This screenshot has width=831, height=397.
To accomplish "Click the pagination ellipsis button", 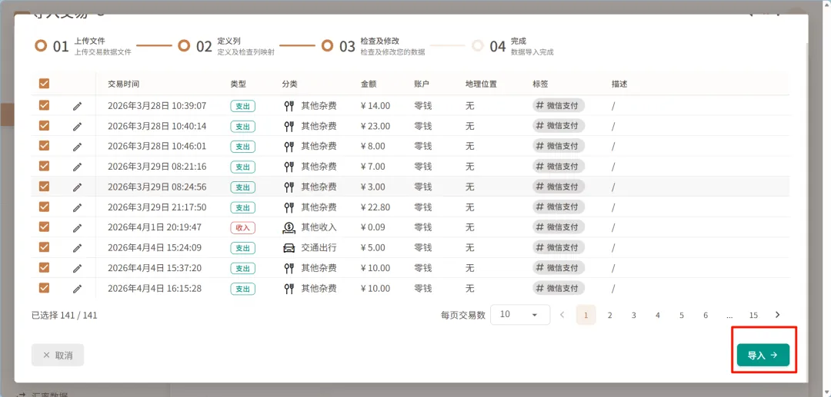I will [x=729, y=315].
